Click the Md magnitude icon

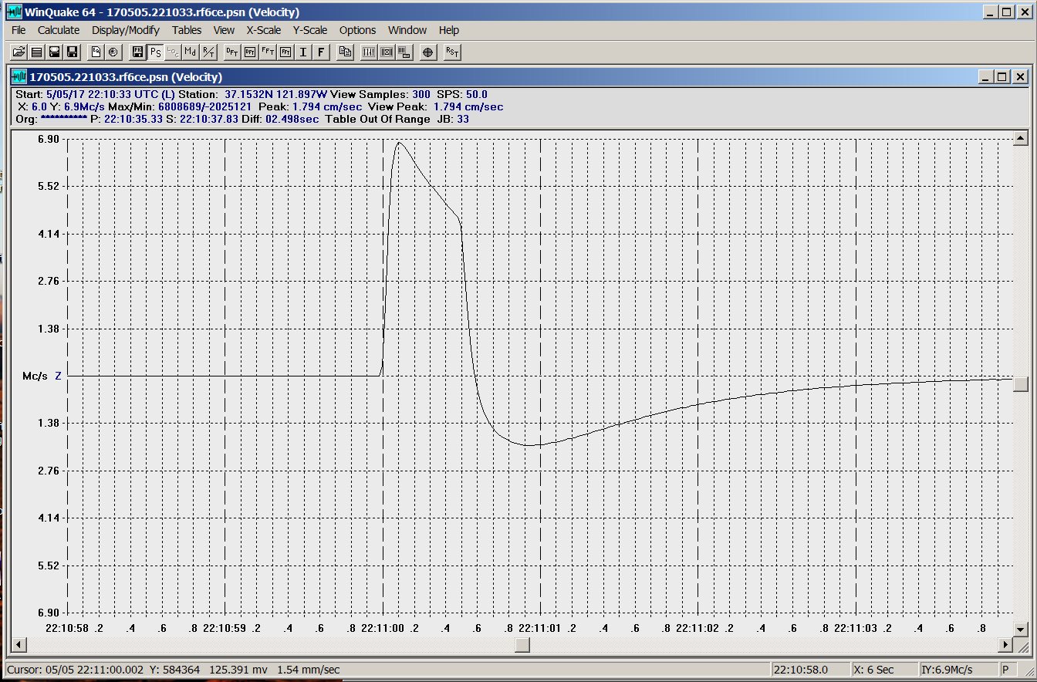click(x=190, y=52)
